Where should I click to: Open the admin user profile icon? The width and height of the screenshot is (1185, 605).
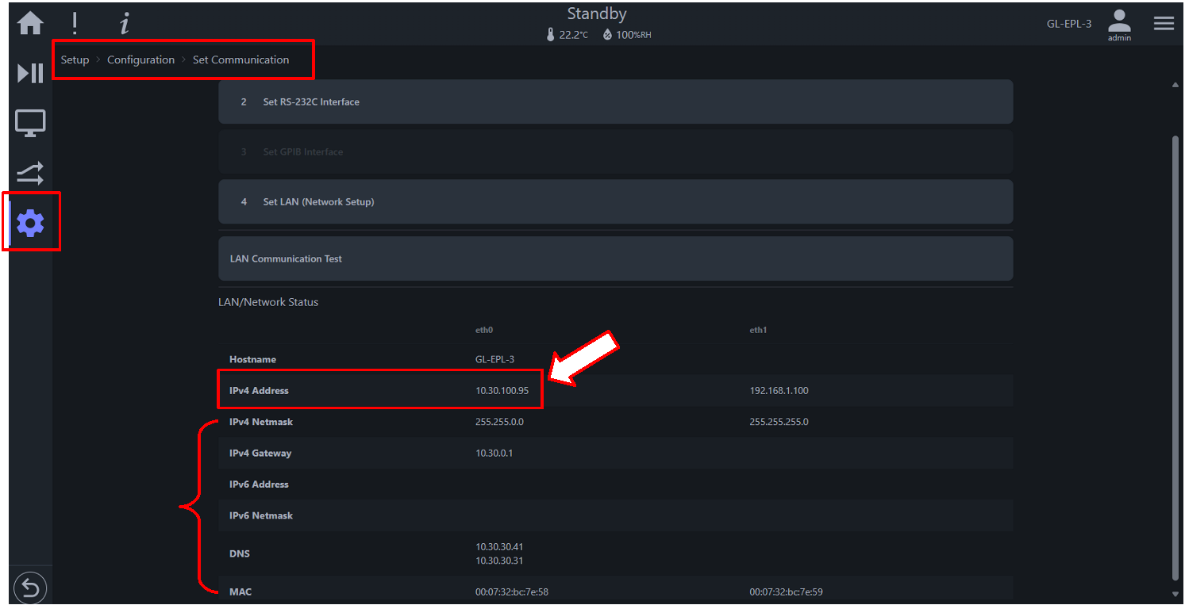(x=1119, y=25)
